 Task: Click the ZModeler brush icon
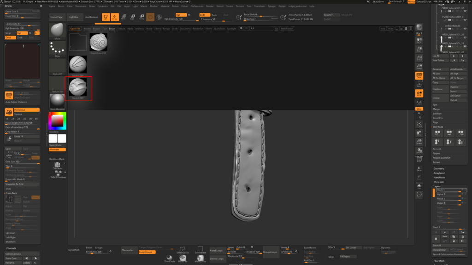click(x=57, y=166)
